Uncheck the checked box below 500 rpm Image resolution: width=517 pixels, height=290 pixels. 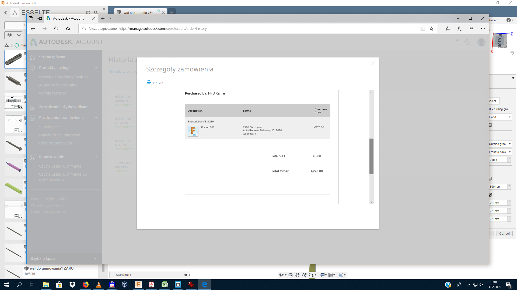(x=490, y=195)
